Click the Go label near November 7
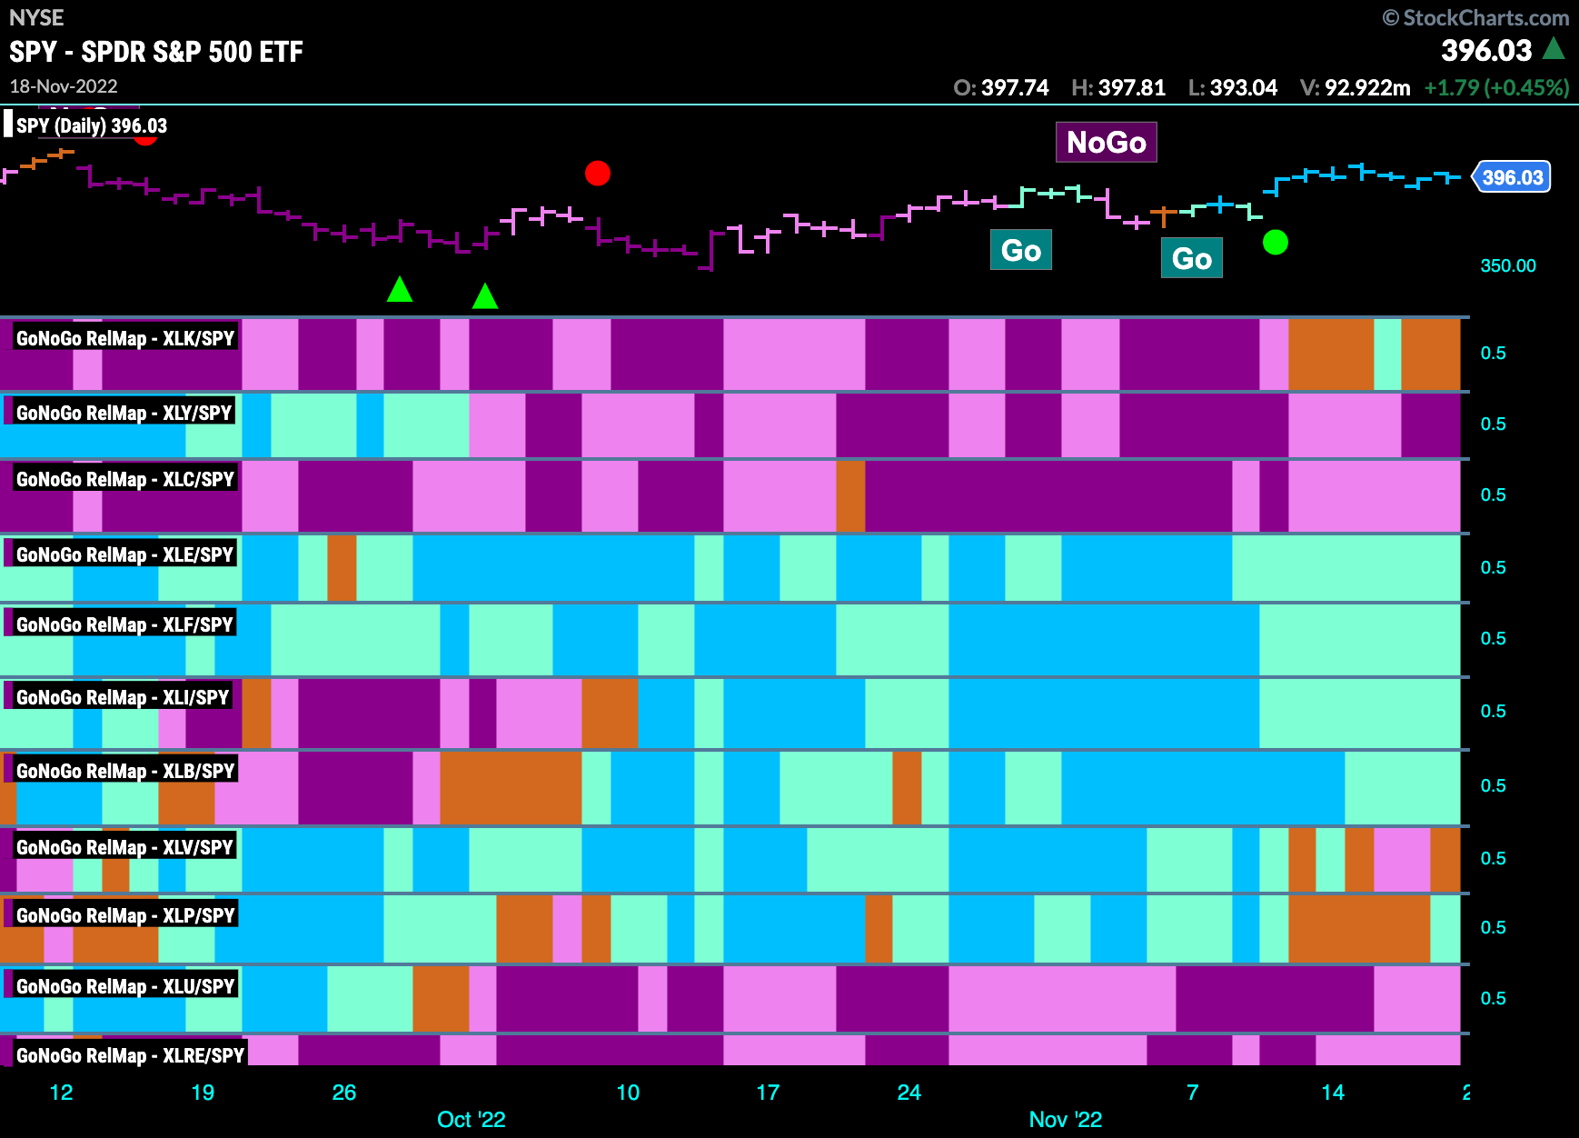 [x=1192, y=258]
